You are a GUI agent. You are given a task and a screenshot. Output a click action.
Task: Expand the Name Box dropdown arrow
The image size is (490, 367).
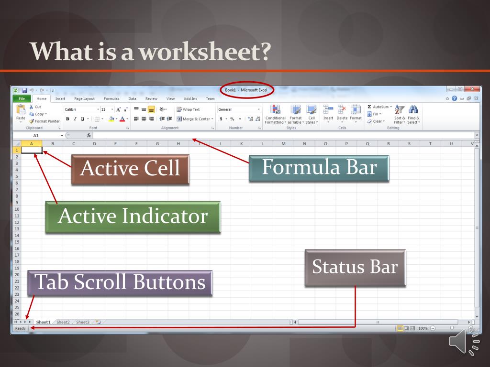coord(62,135)
